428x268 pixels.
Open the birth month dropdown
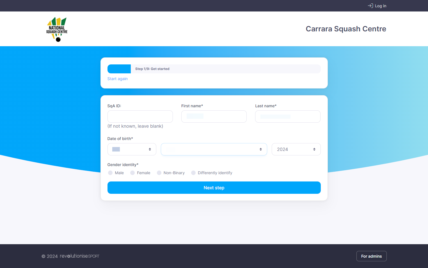tap(214, 149)
